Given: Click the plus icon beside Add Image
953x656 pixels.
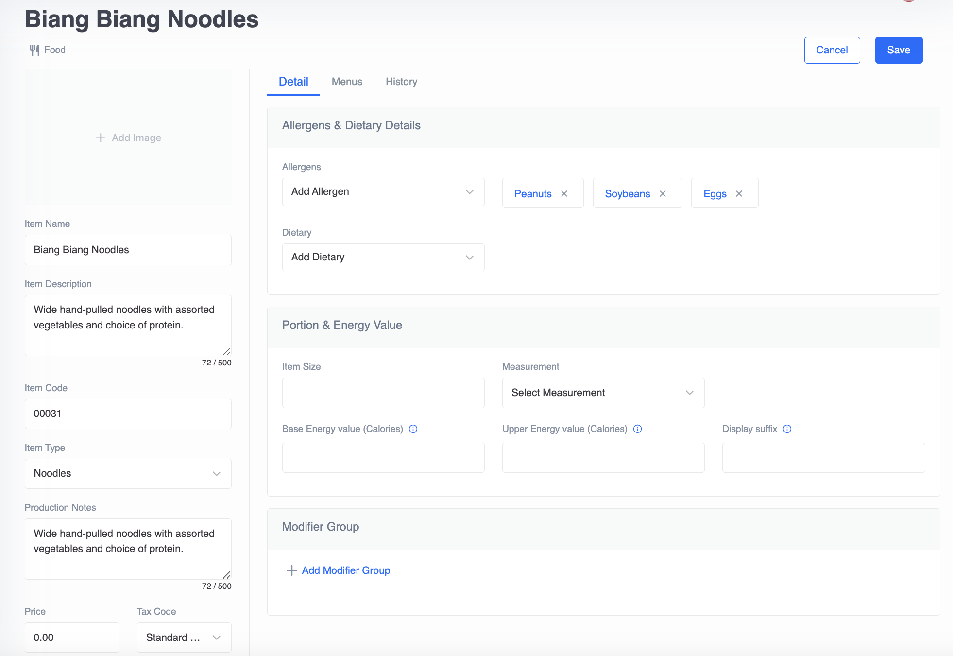Looking at the screenshot, I should pyautogui.click(x=101, y=138).
